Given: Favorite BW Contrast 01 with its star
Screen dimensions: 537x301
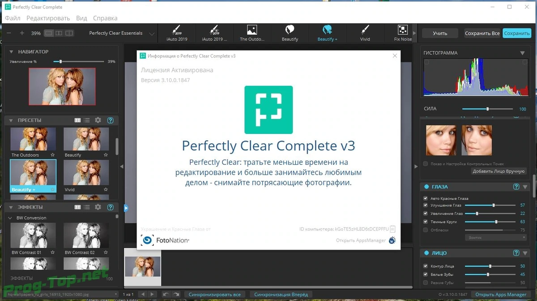Looking at the screenshot, I should coord(52,252).
